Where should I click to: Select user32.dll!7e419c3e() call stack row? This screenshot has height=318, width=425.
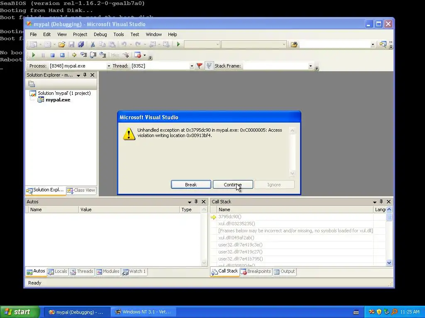coord(298,245)
